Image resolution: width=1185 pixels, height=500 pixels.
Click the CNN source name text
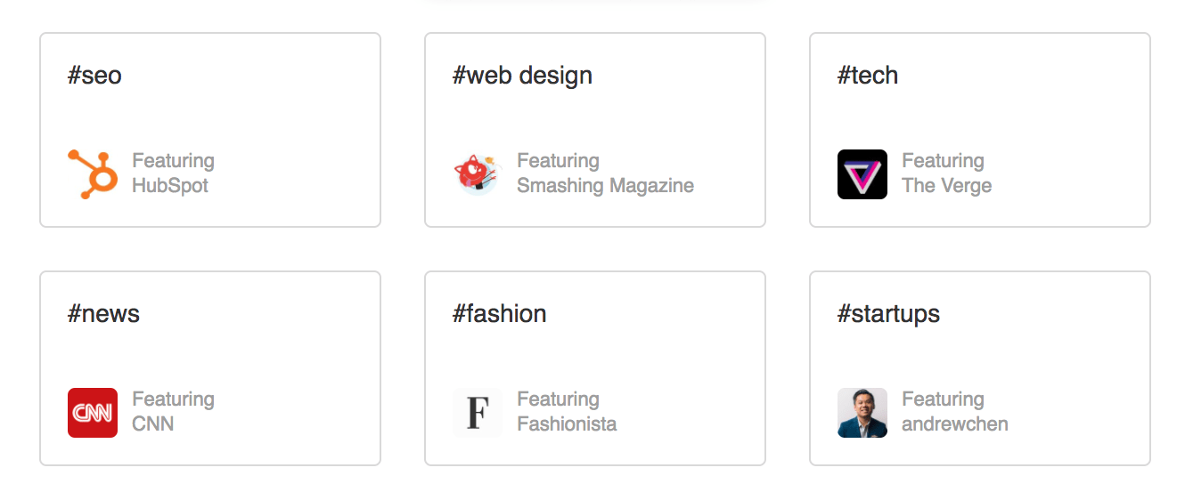152,424
